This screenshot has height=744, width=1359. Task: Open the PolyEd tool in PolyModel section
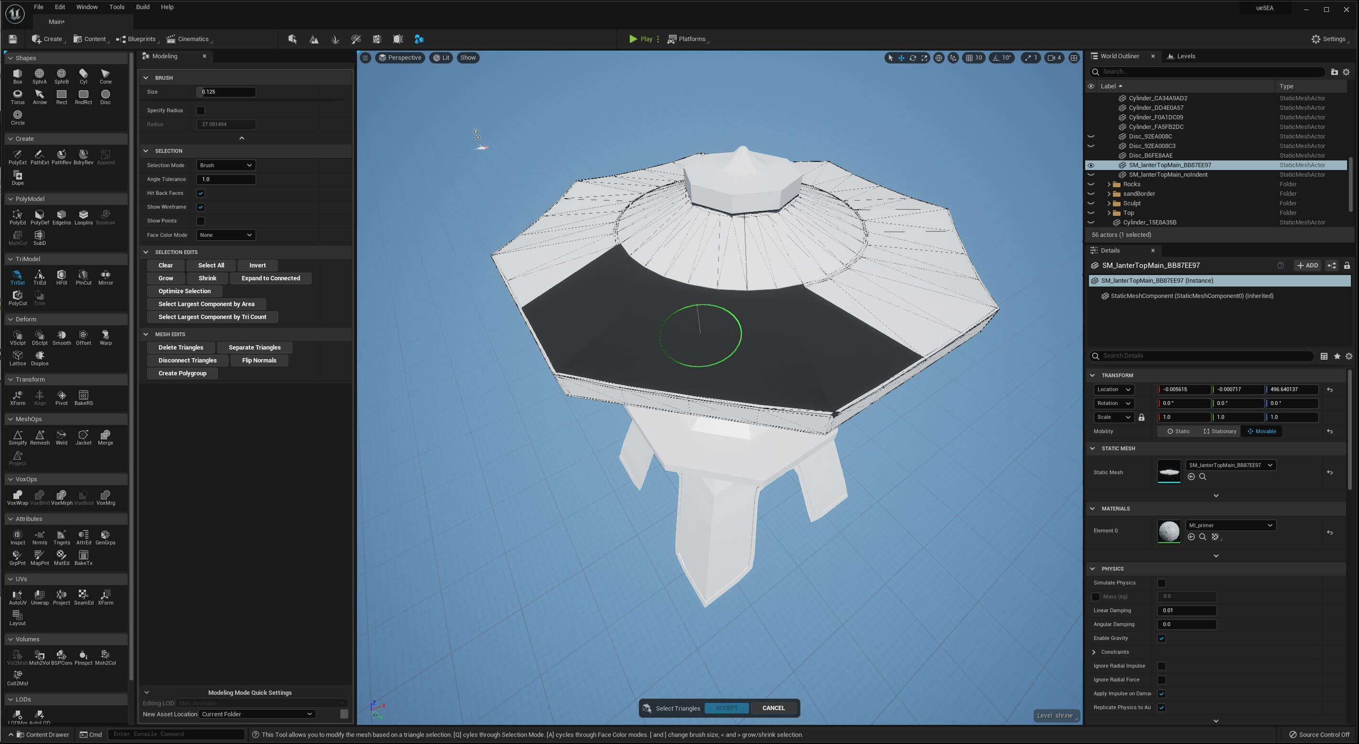click(17, 216)
